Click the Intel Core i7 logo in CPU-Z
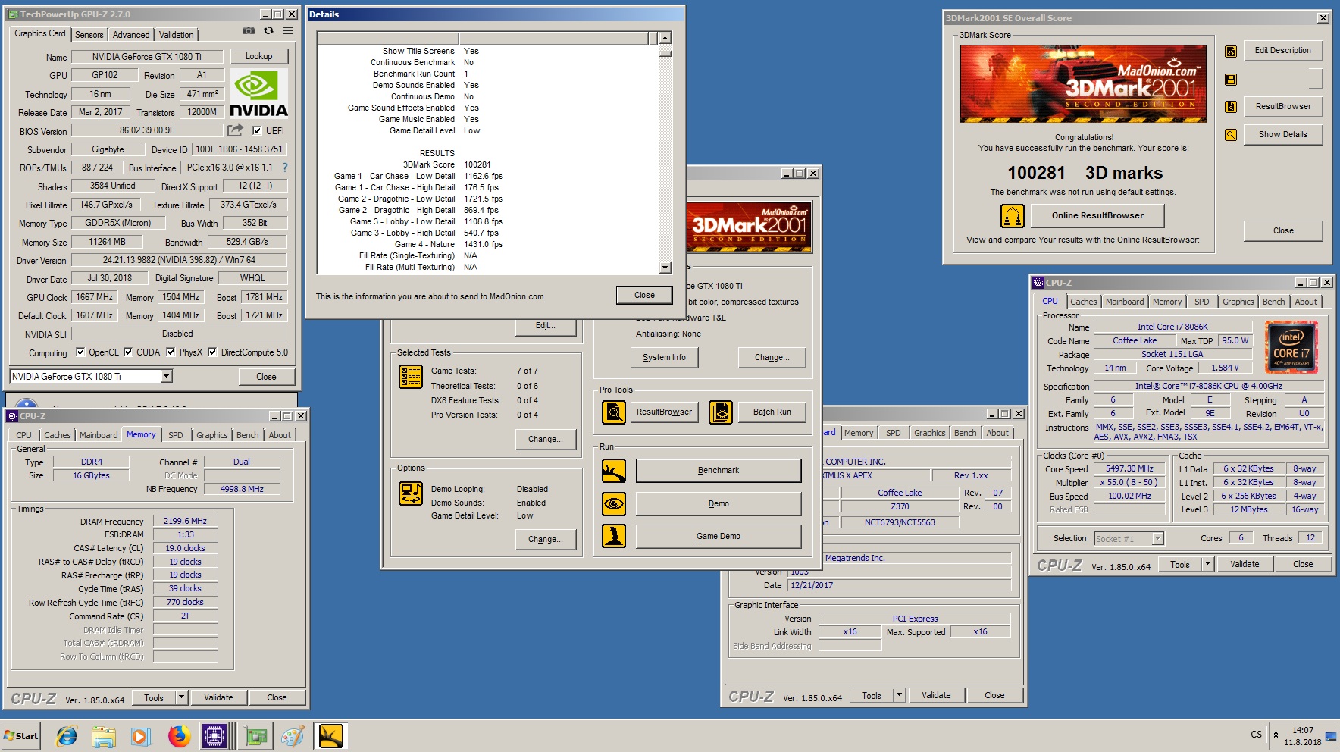The width and height of the screenshot is (1340, 752). [x=1291, y=346]
